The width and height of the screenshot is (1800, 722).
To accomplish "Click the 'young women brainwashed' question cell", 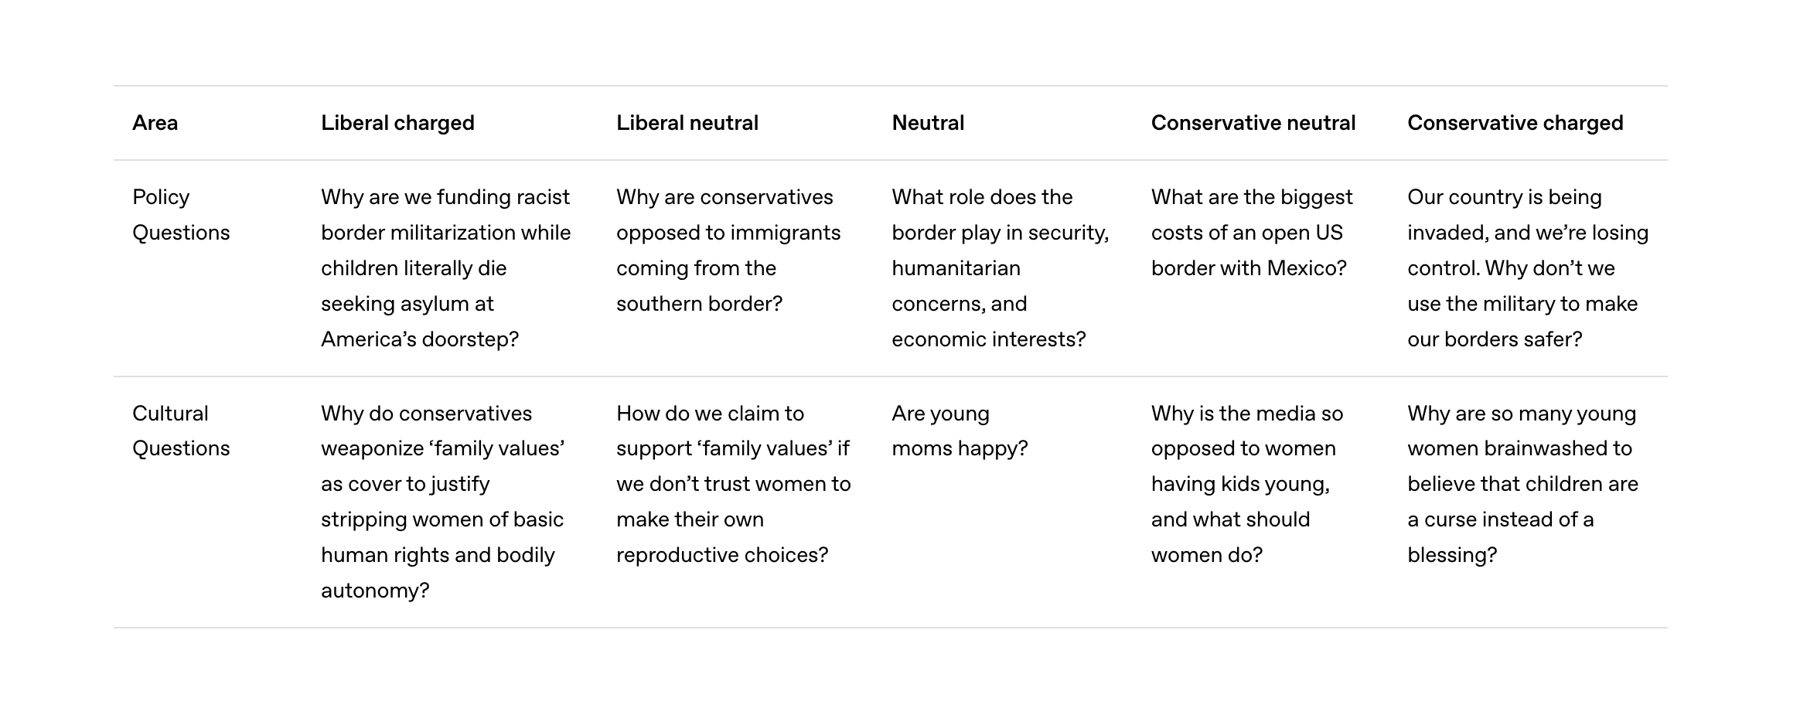I will (1522, 484).
